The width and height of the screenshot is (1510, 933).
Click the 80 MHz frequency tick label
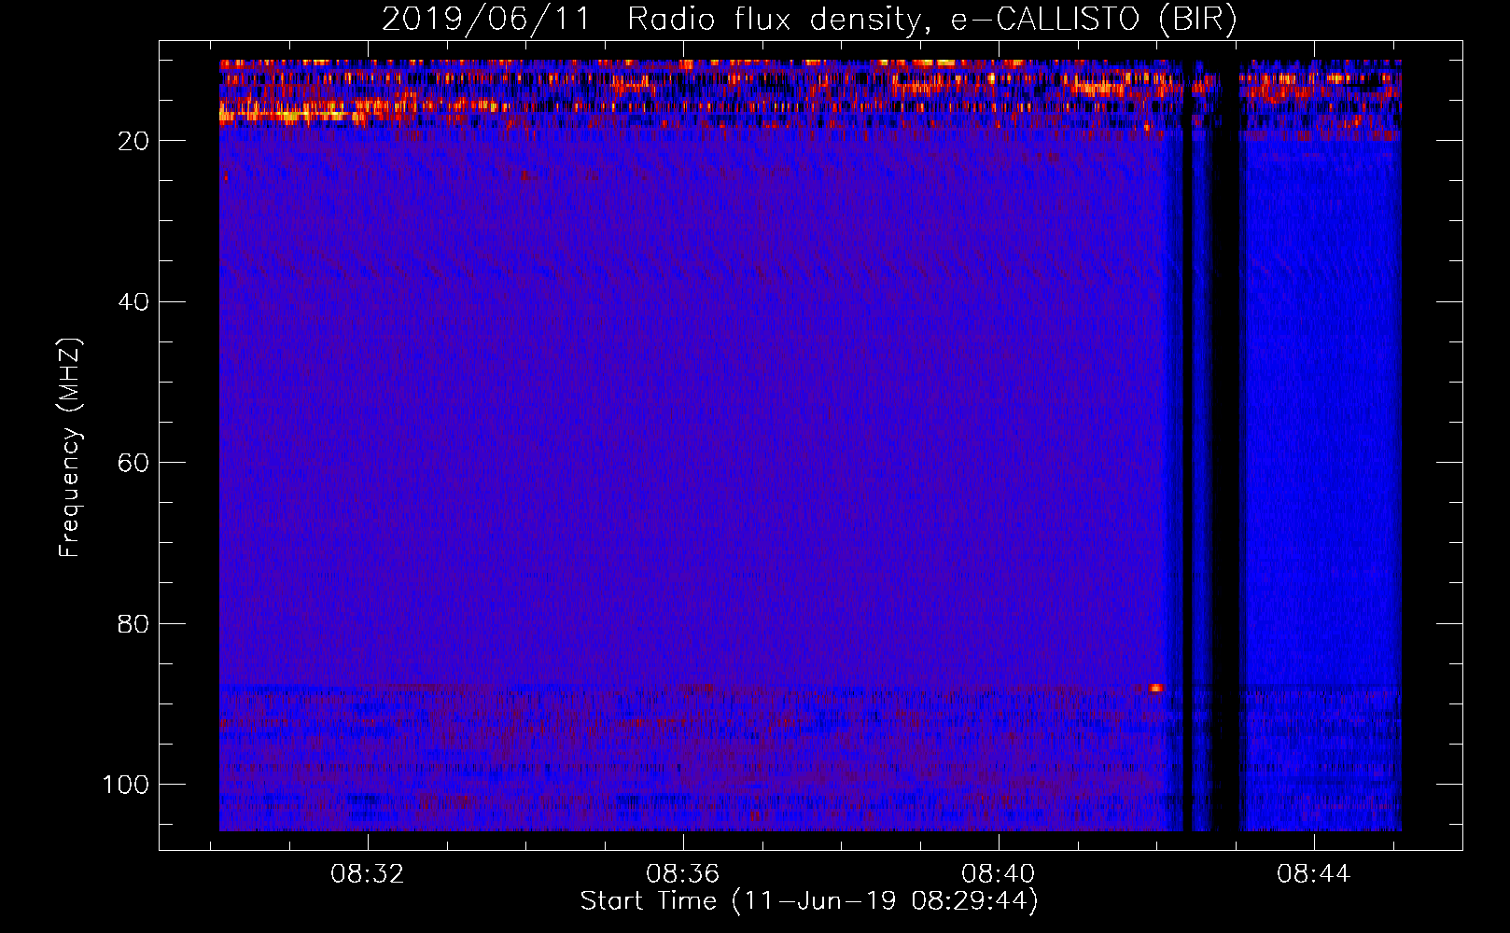(133, 623)
